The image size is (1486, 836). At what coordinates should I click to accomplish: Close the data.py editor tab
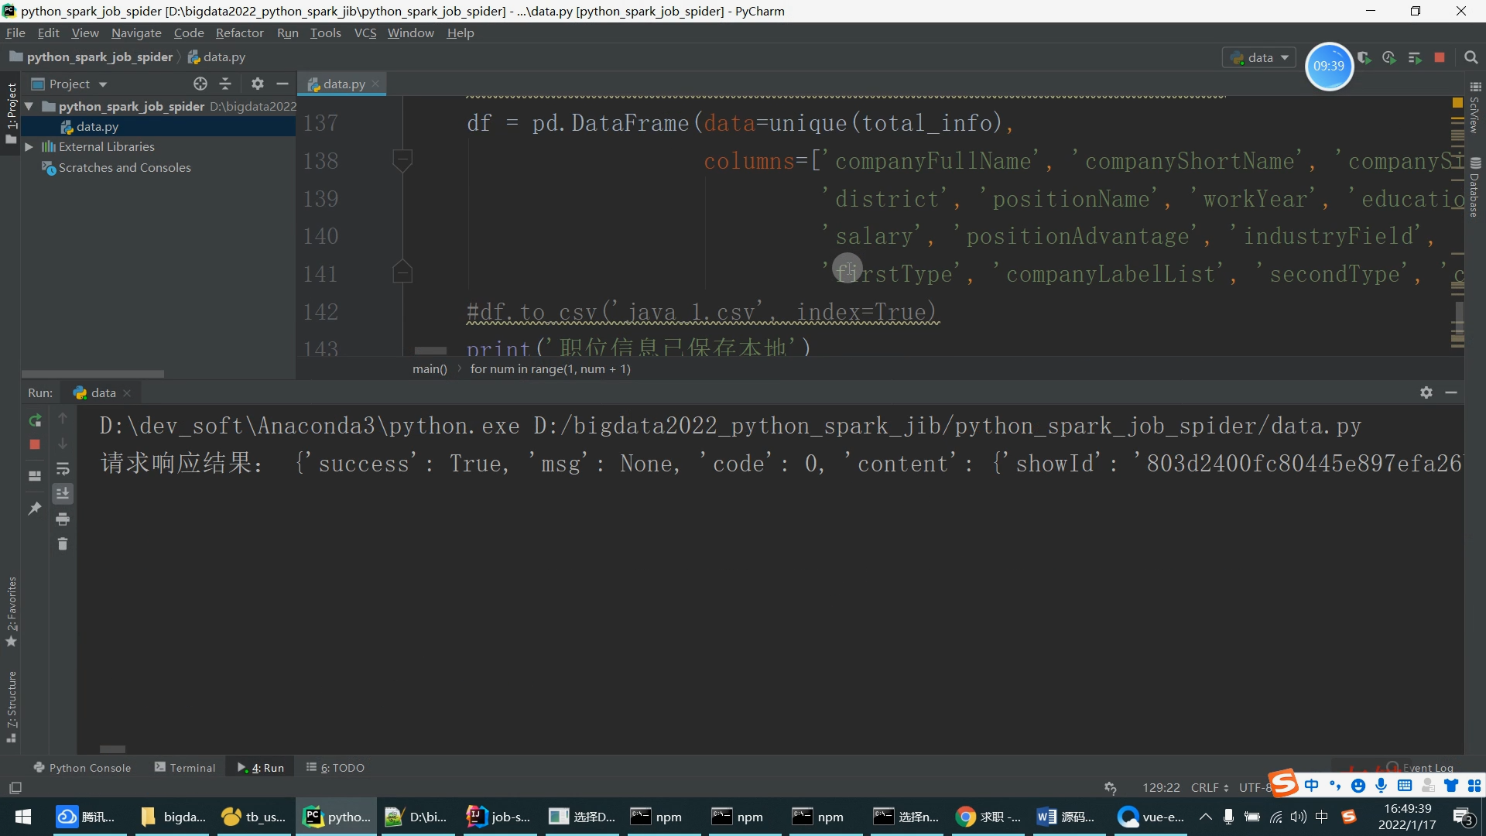[375, 84]
